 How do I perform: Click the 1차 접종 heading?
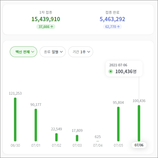[46, 12]
